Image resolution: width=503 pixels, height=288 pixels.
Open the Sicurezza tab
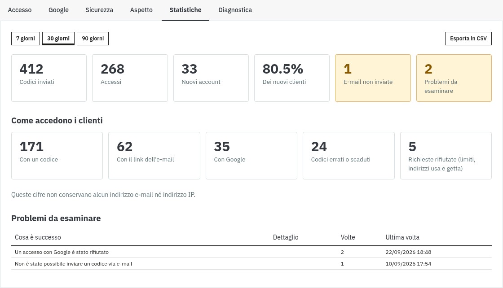click(99, 10)
